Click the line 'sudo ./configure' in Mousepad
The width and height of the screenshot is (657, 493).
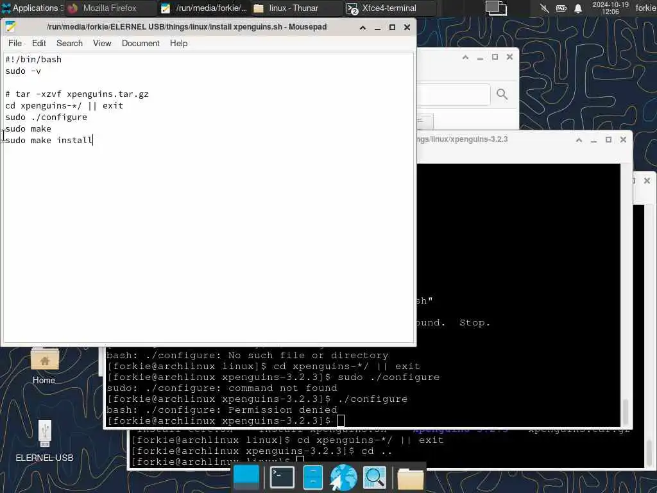pyautogui.click(x=46, y=117)
